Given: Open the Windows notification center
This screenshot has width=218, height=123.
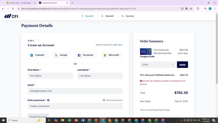Looking at the screenshot, I should (214, 120).
